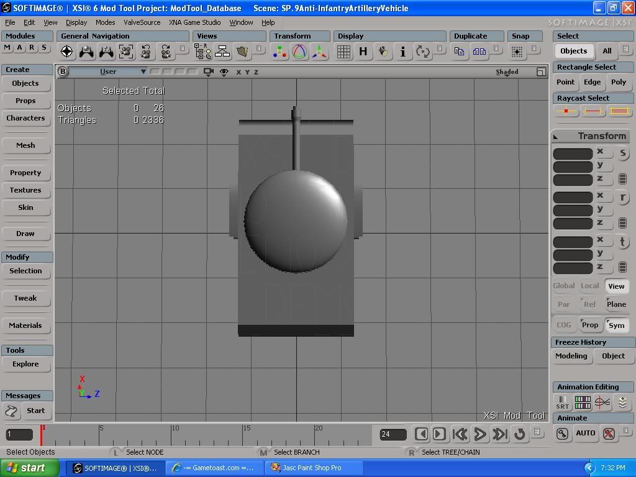The image size is (636, 477).
Task: Click the script icon next to Start
Action: click(x=11, y=411)
